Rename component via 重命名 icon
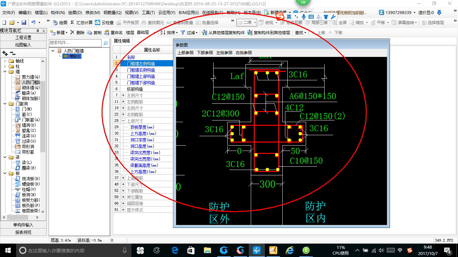Screen dimensions: 458x257 click(x=113, y=32)
